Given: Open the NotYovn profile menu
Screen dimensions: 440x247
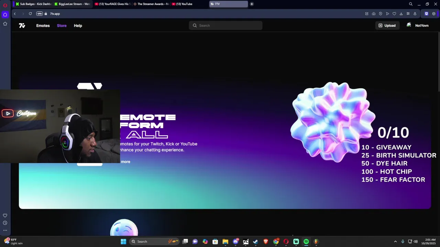Looking at the screenshot, I should click(x=418, y=25).
